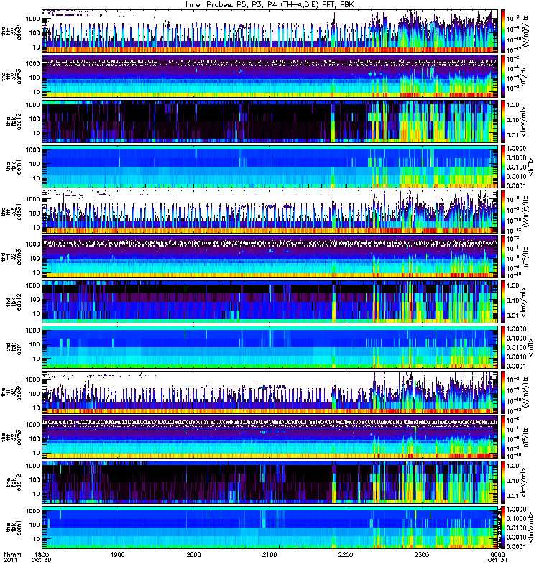
Task: Click the color bar beside the fff scm3
Action: click(503, 437)
